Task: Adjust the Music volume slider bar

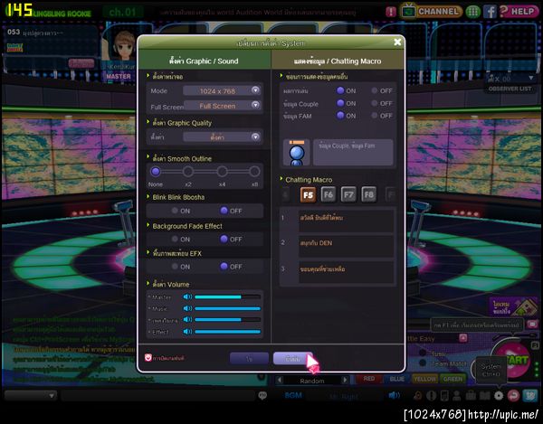Action: point(227,308)
